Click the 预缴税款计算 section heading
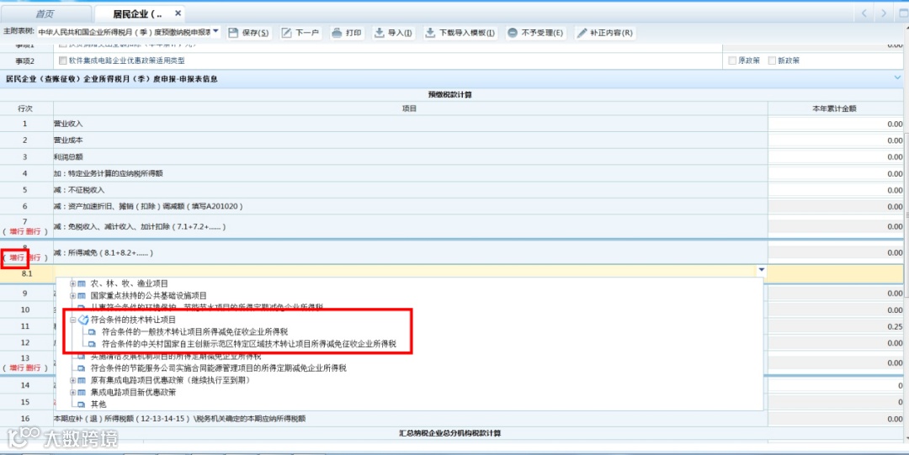The image size is (909, 455). tap(449, 94)
